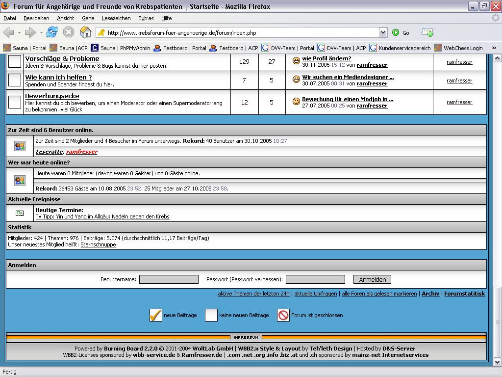Open the Back button history dropdown arrow

[x=20, y=33]
